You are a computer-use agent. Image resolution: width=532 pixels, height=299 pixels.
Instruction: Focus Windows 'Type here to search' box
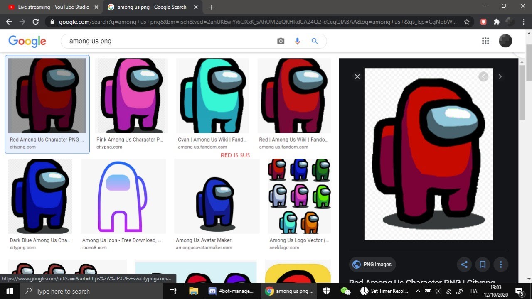pos(92,291)
